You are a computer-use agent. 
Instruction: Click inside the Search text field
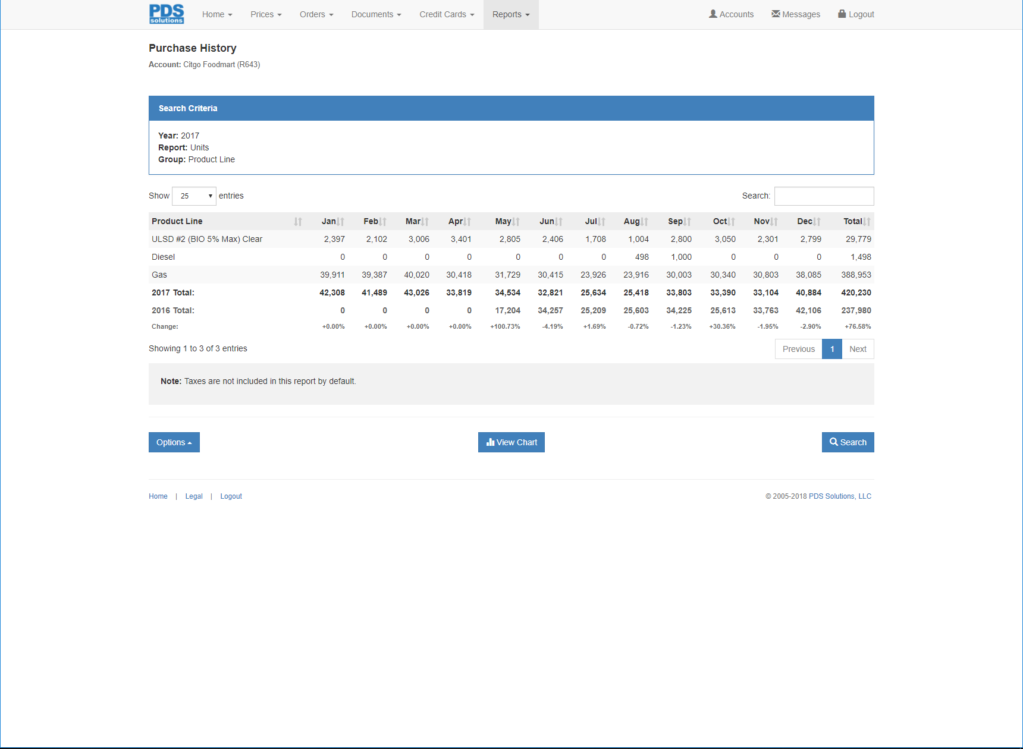pyautogui.click(x=824, y=196)
